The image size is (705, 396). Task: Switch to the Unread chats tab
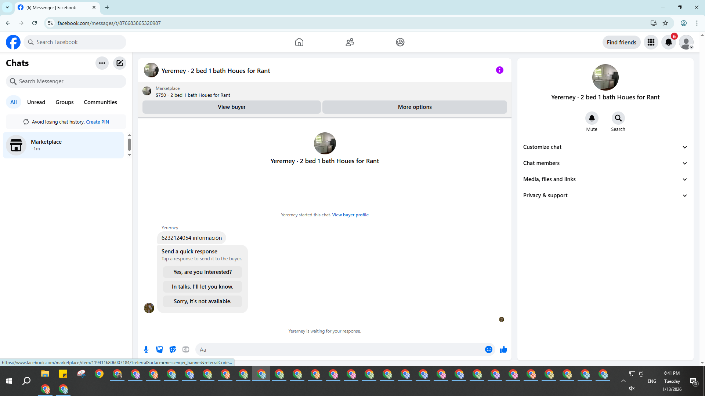pos(36,102)
